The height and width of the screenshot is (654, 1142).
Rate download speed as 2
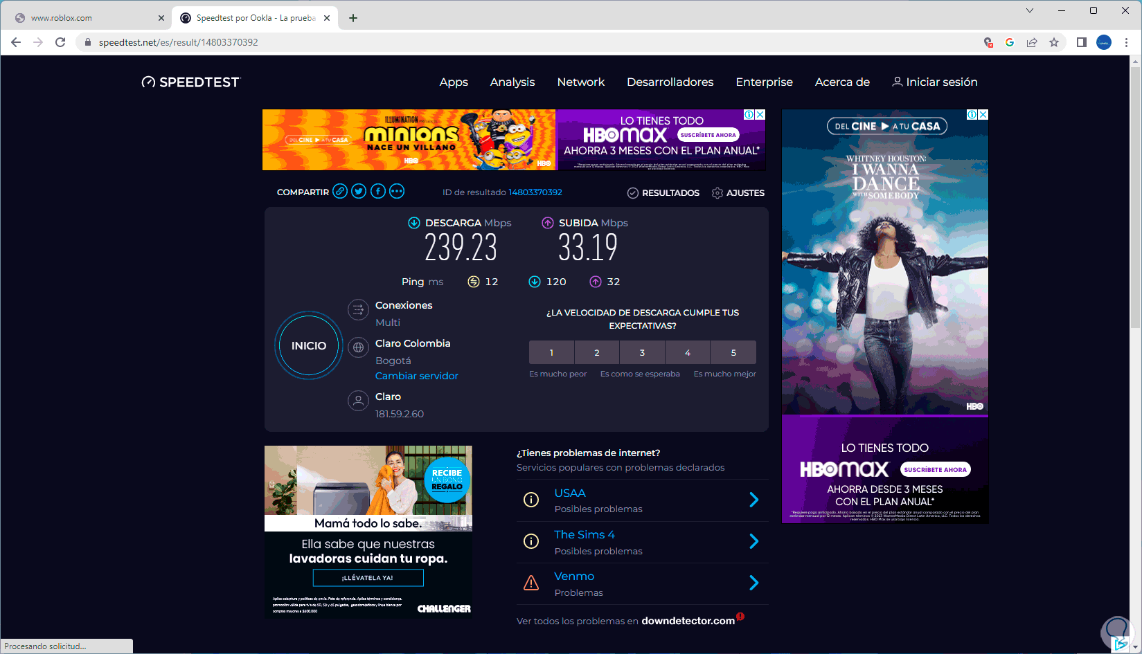597,352
